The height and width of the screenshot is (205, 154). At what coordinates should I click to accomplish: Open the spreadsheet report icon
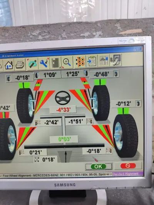pos(104,60)
